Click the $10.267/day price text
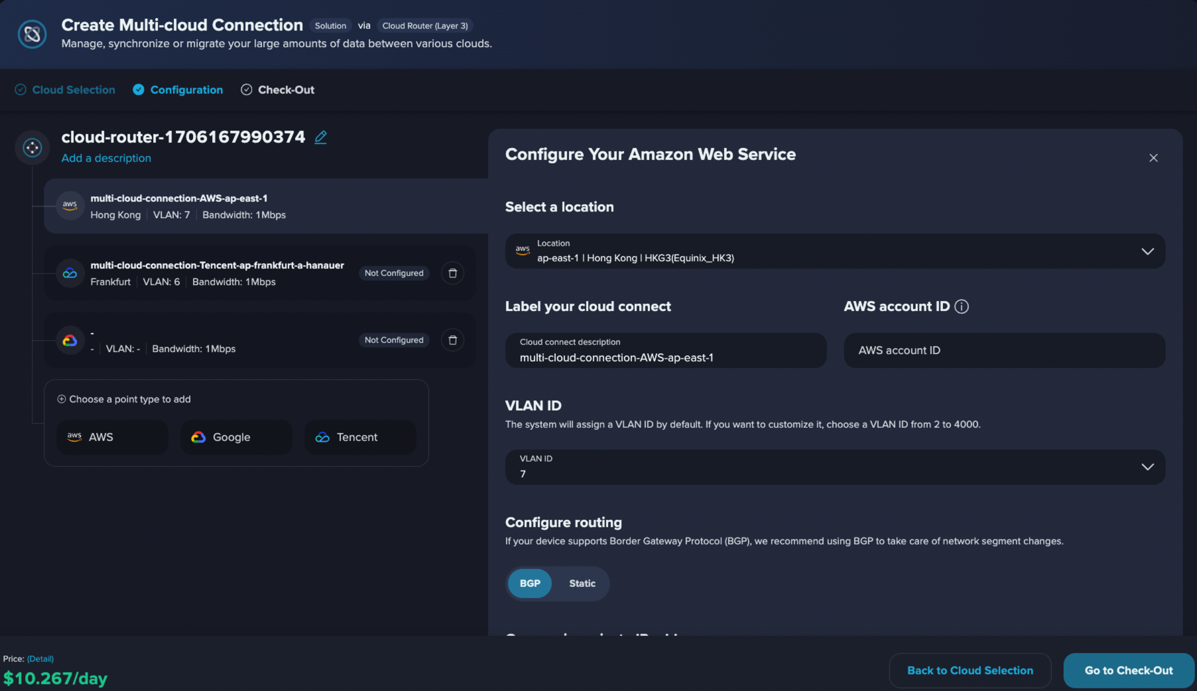The image size is (1197, 691). 55,678
